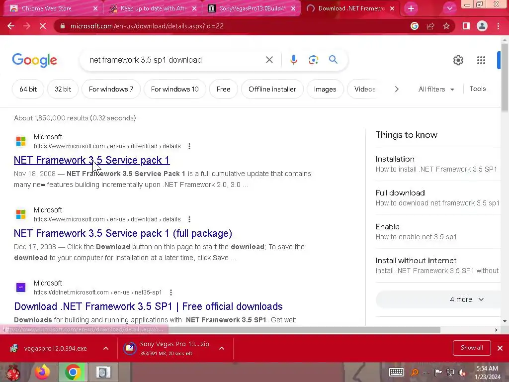Open Google quick settings gear
This screenshot has width=509, height=382.
pos(458,60)
